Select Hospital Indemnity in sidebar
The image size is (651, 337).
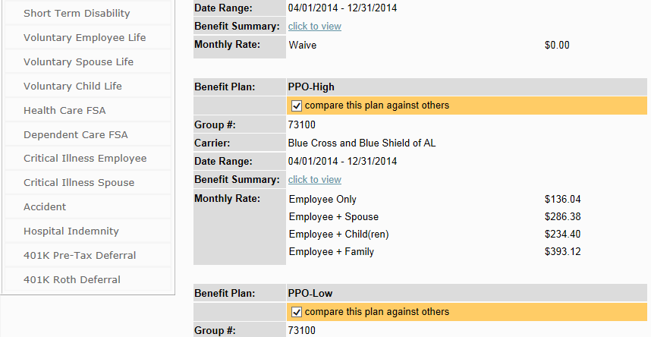point(71,231)
